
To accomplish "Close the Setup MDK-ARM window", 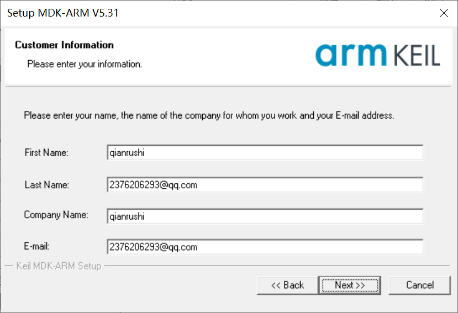I will click(444, 13).
